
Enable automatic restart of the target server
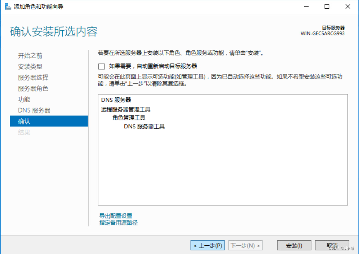click(x=101, y=66)
